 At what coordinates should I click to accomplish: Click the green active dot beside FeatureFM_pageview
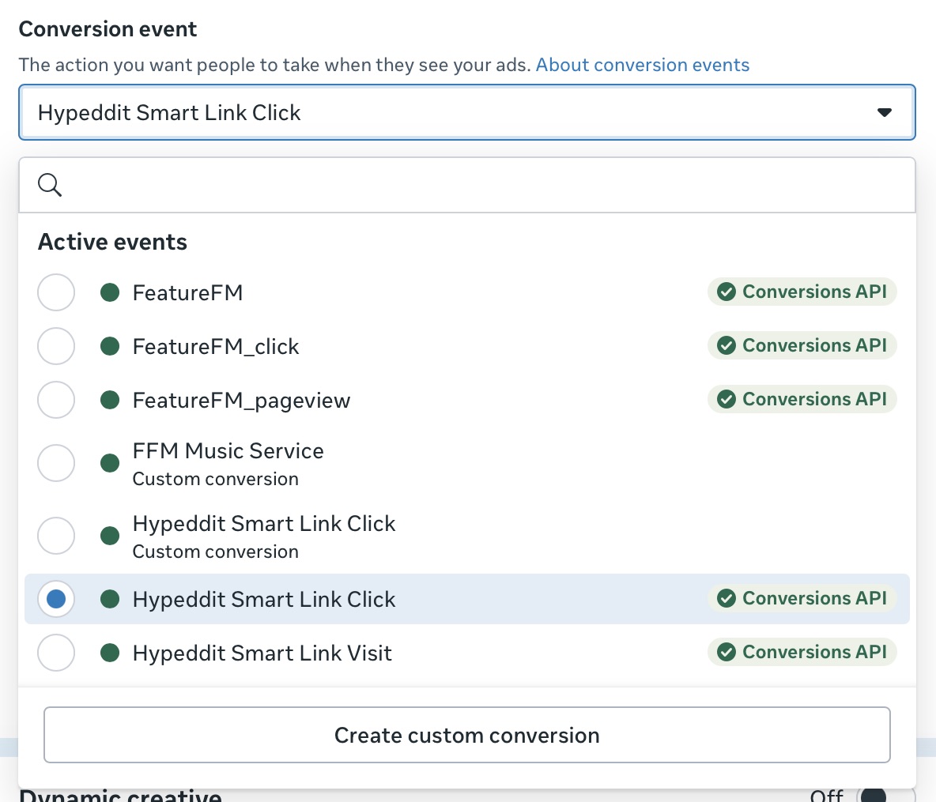click(x=110, y=400)
